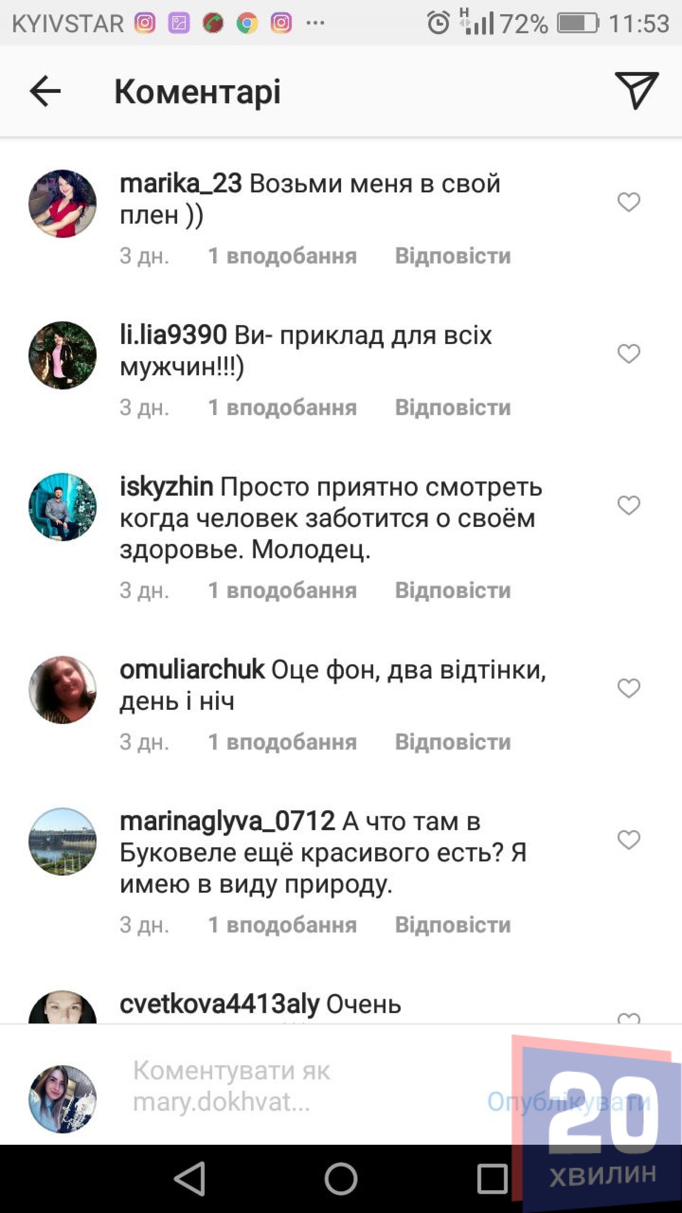This screenshot has width=682, height=1213.
Task: Open iskyzhin's profile avatar
Action: point(63,507)
